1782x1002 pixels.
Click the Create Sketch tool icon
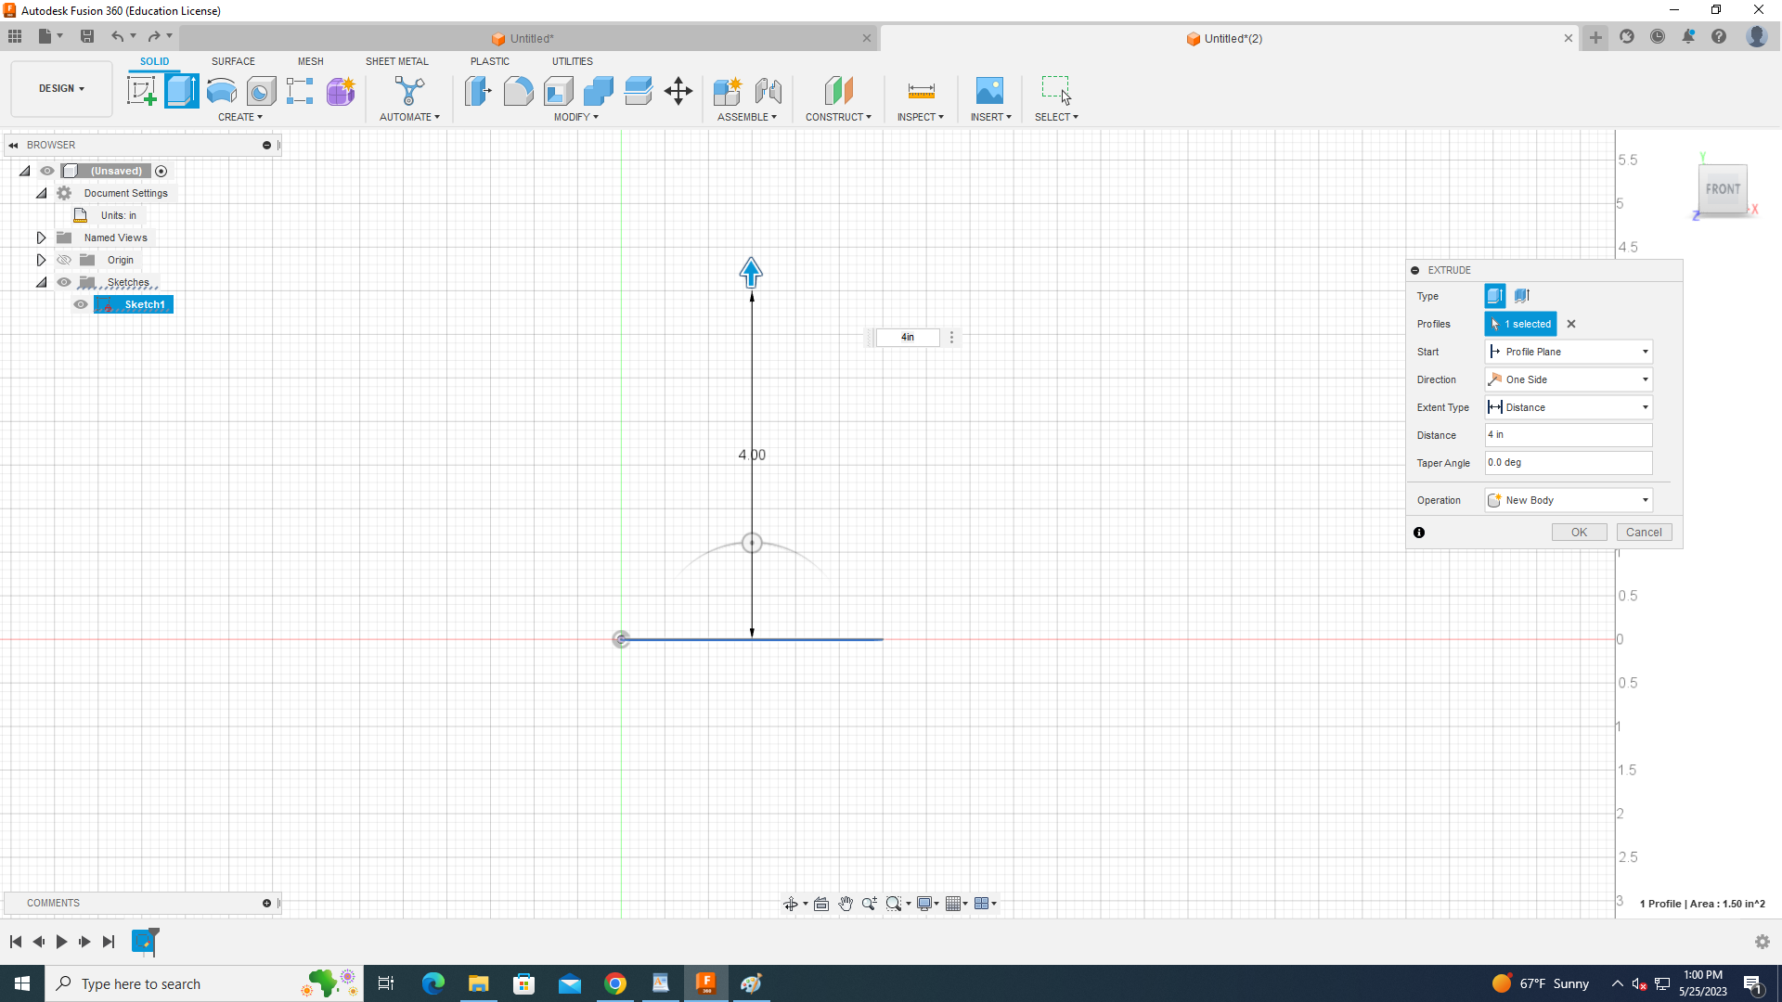pyautogui.click(x=141, y=91)
